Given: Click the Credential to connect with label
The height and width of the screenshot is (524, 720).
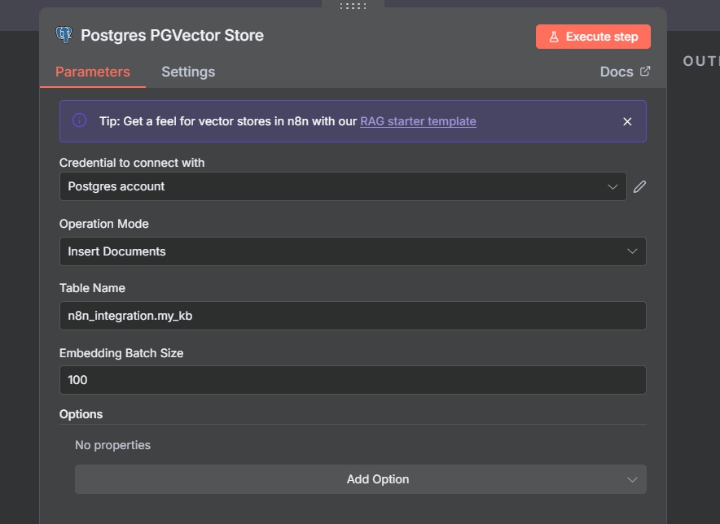Looking at the screenshot, I should tap(132, 163).
